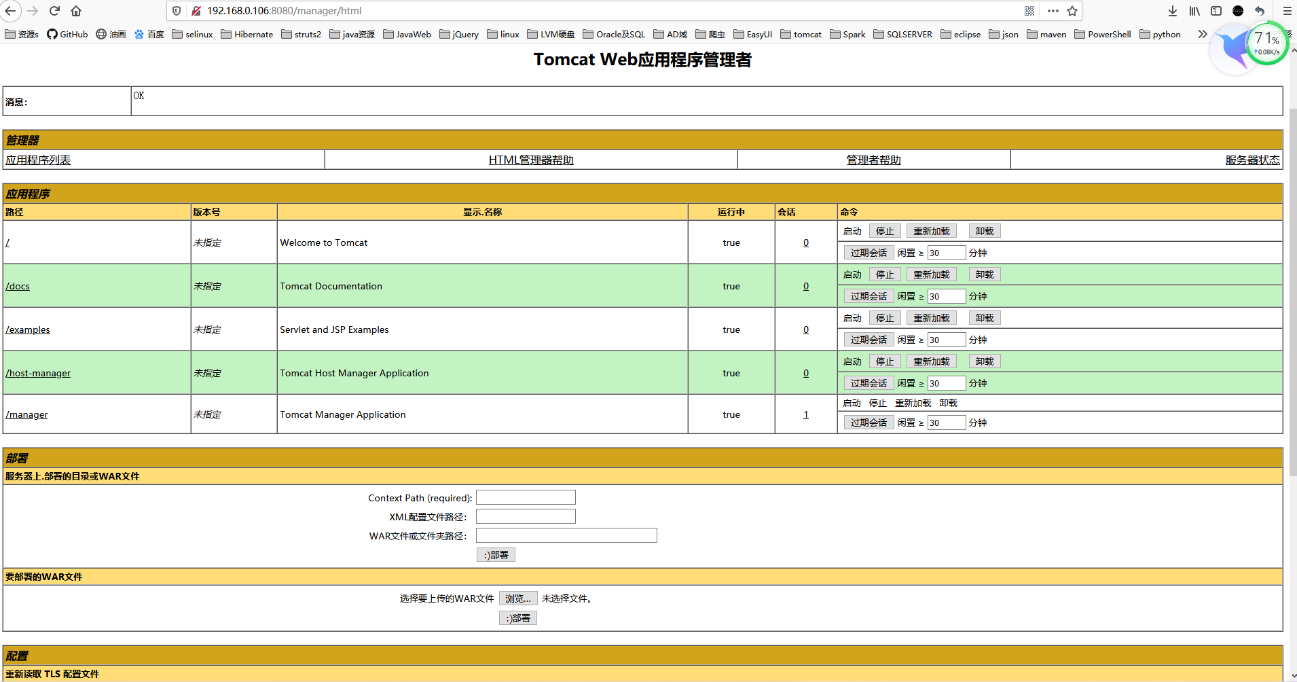1297x682 pixels.
Task: Open the 百度 bookmark
Action: tap(149, 34)
